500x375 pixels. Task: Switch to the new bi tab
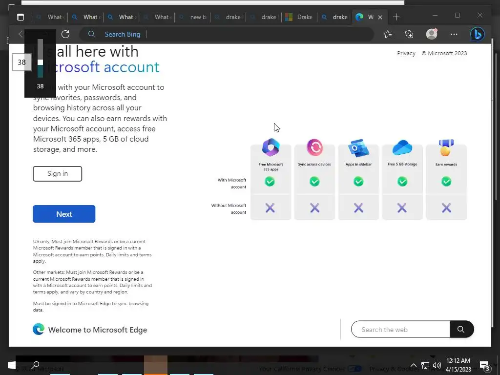click(x=193, y=17)
